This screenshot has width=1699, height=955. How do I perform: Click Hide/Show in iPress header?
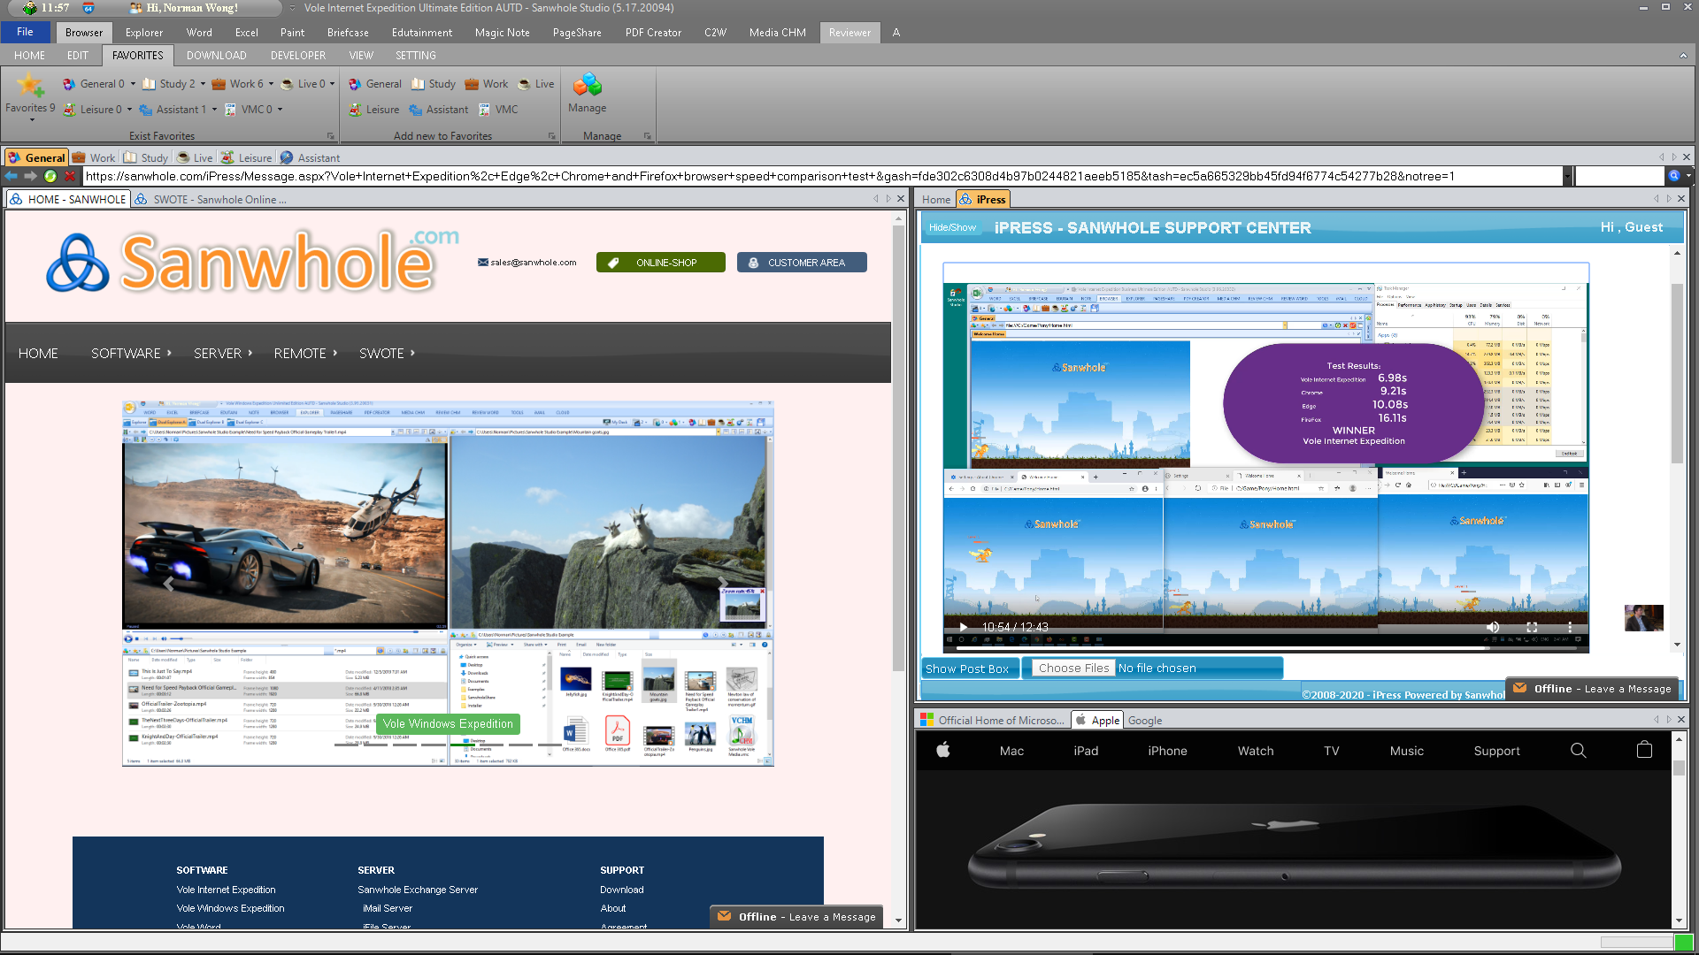(952, 227)
